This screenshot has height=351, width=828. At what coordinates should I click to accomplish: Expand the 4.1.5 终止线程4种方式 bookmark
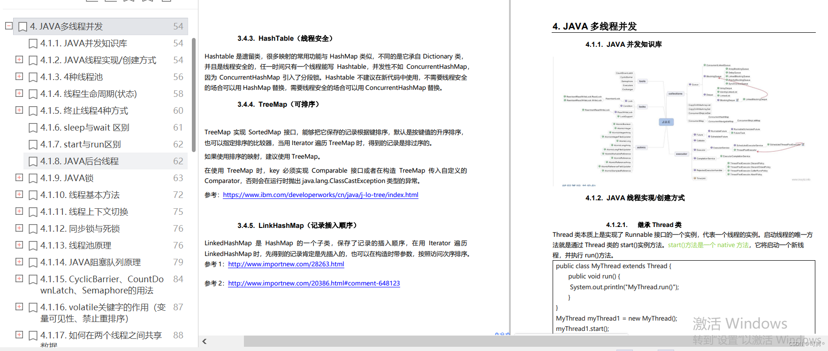tap(19, 110)
